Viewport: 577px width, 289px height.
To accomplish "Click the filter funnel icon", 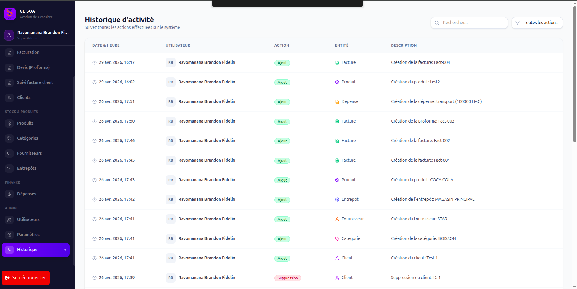I will pyautogui.click(x=518, y=23).
